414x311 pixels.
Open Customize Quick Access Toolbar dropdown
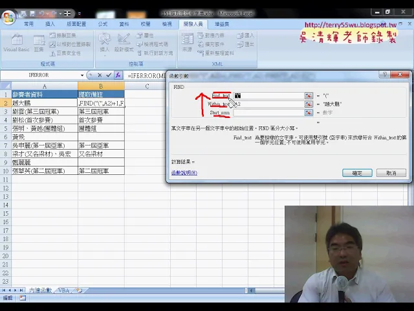coord(79,13)
